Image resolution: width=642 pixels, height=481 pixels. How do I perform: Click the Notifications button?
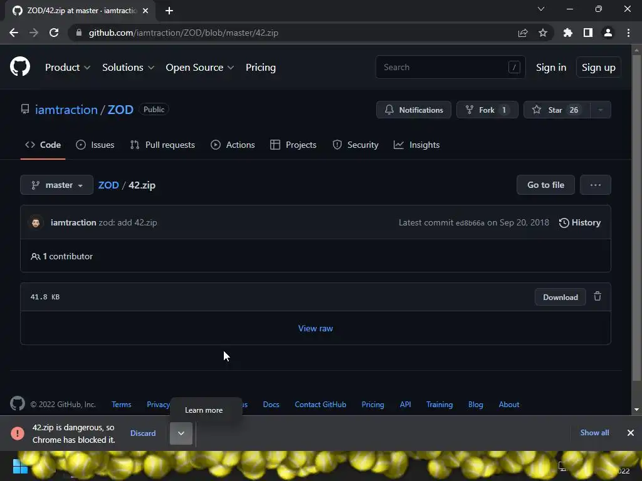point(414,110)
